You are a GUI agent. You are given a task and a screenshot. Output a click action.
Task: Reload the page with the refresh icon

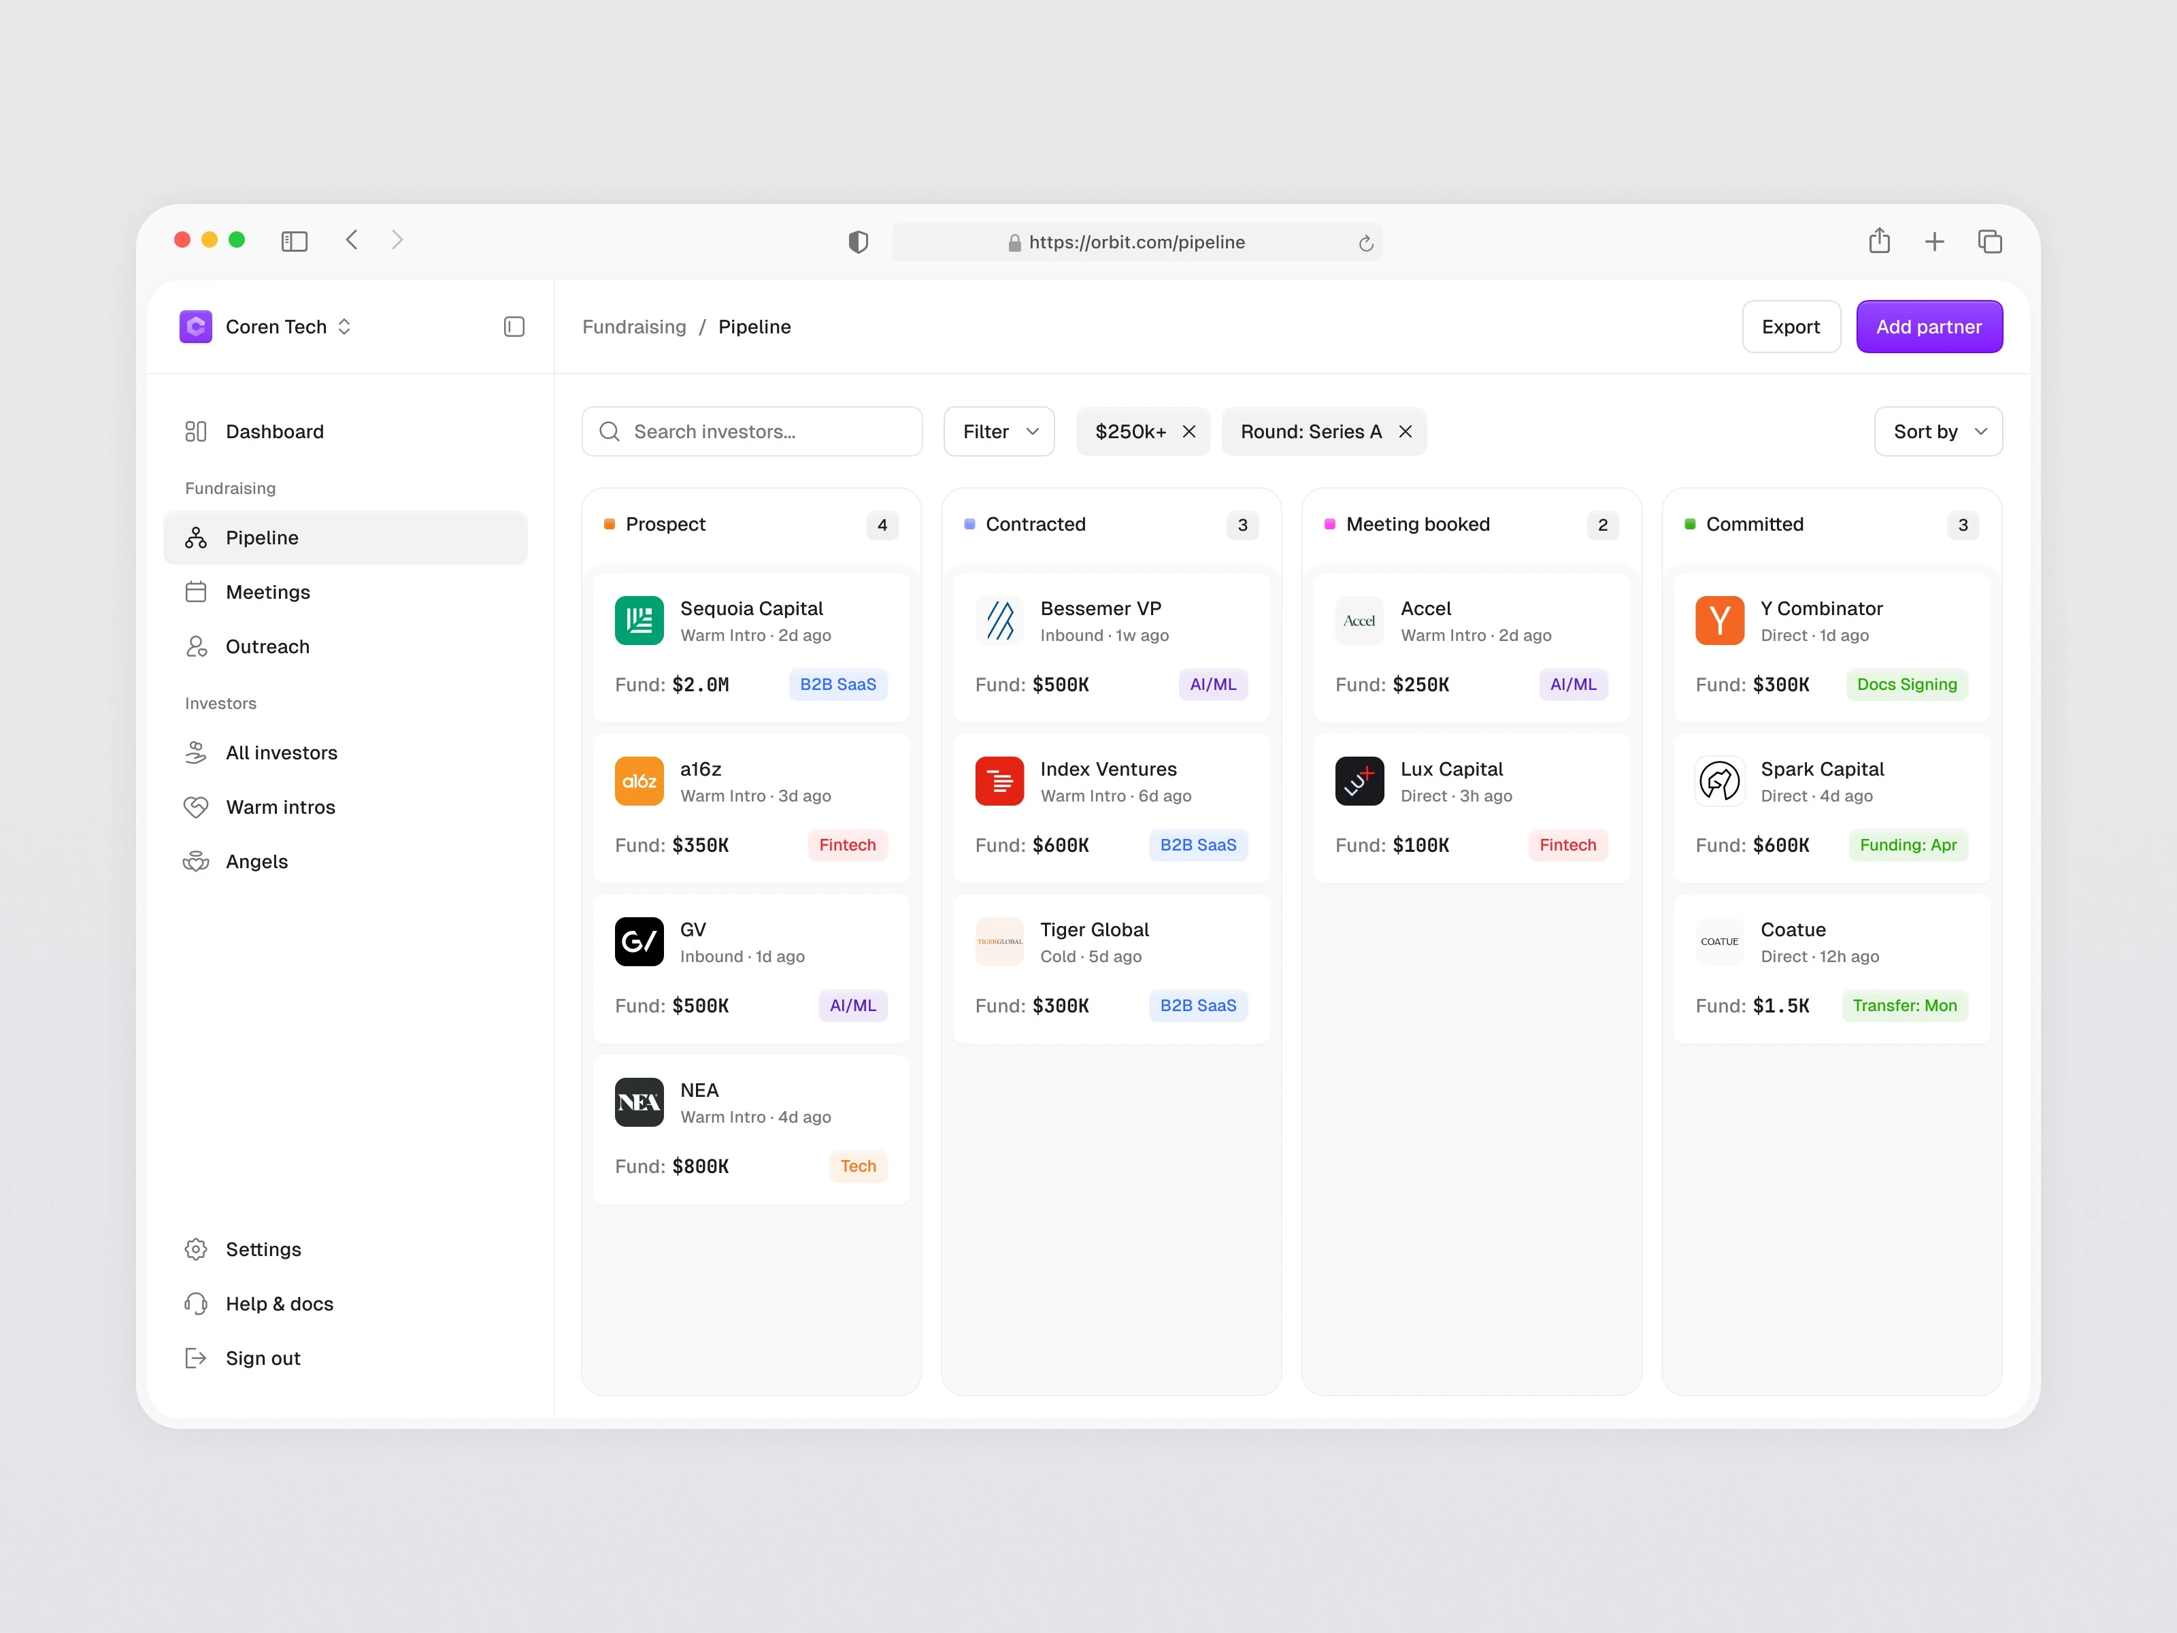[x=1366, y=243]
